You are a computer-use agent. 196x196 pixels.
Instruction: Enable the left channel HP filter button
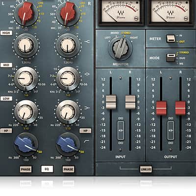[6, 131]
